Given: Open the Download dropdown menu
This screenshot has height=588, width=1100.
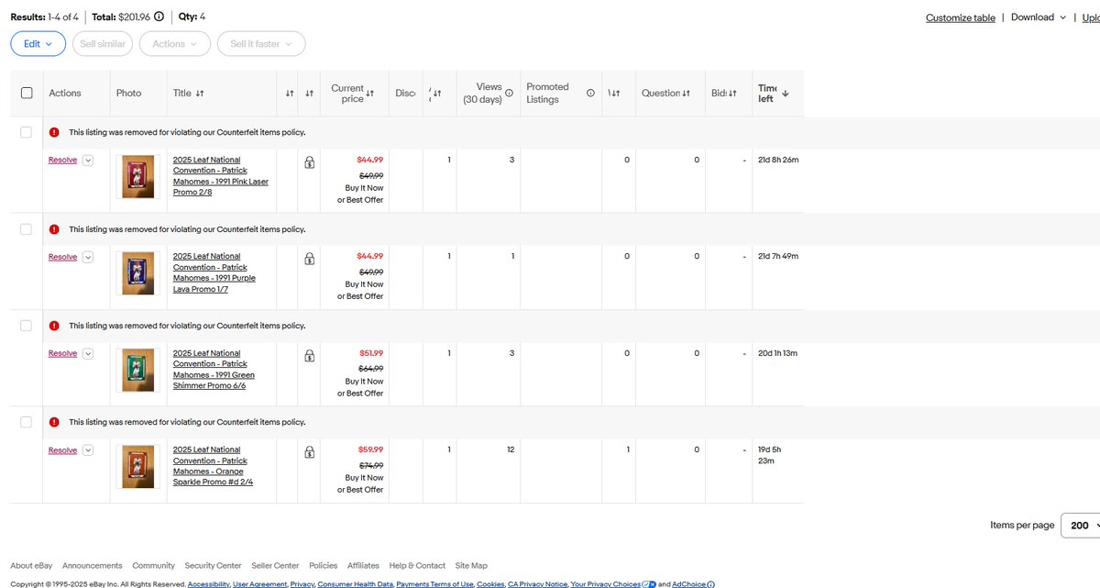Looking at the screenshot, I should (x=1039, y=17).
